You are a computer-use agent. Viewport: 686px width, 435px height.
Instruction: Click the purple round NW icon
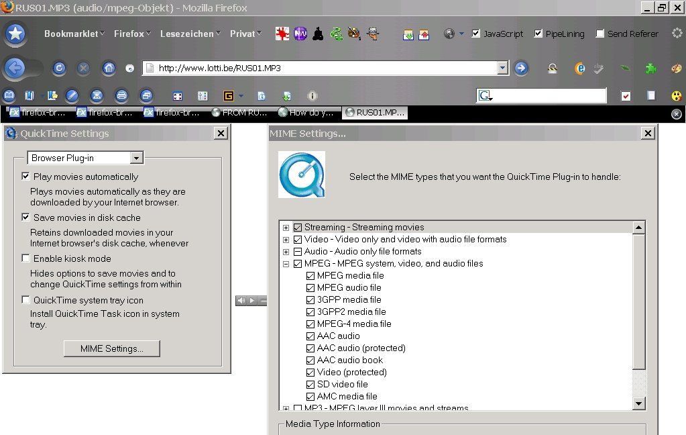(x=300, y=34)
